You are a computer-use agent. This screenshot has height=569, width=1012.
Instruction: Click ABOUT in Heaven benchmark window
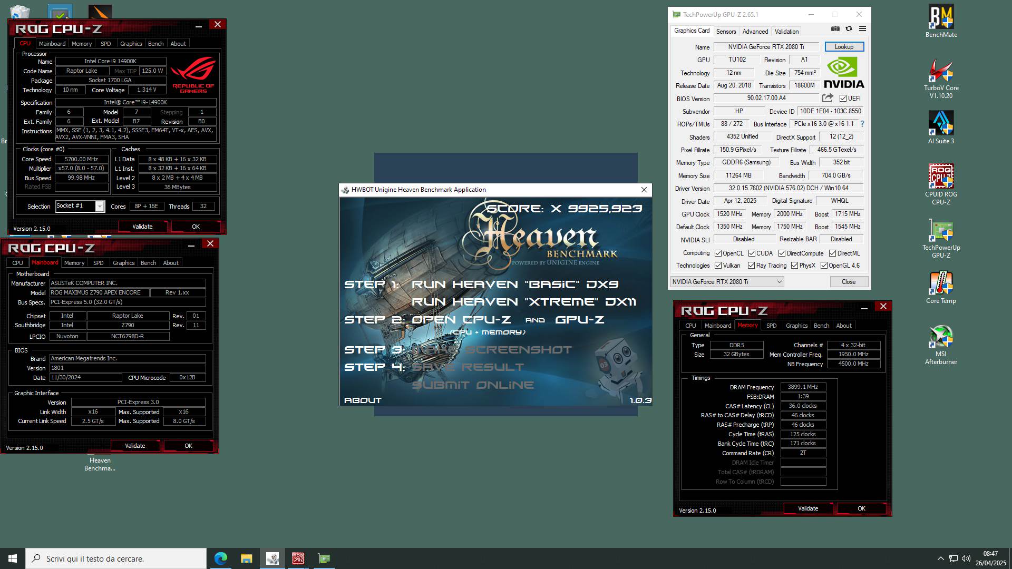coord(363,400)
